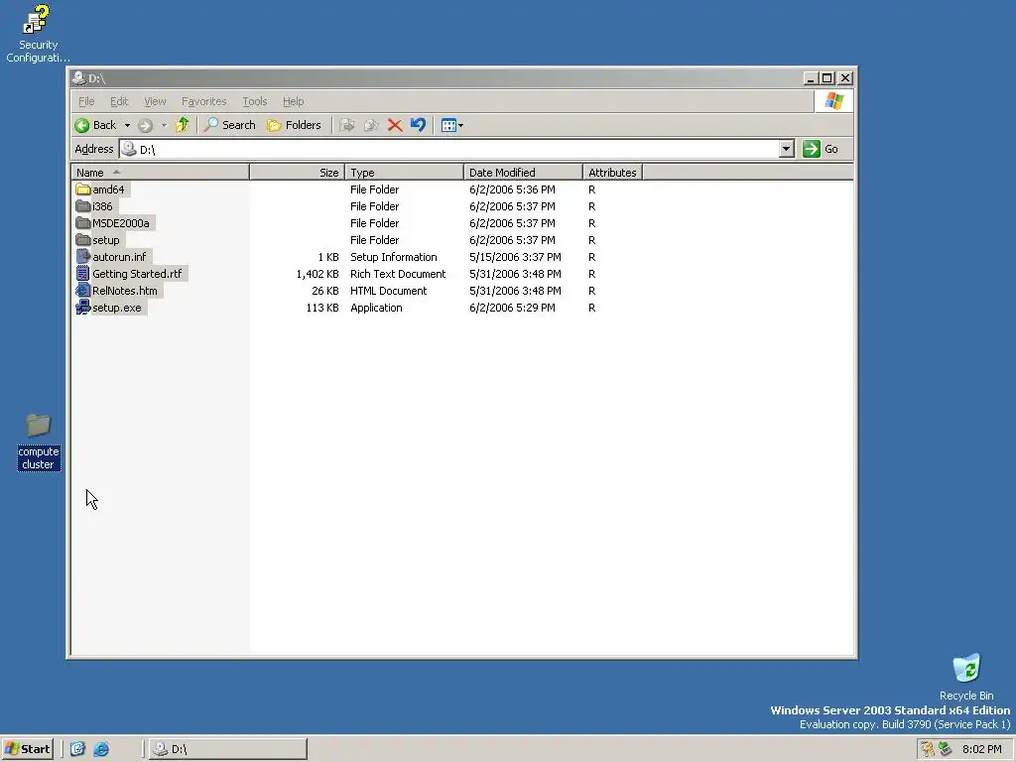The height and width of the screenshot is (762, 1016).
Task: Click the 'HTML Document' type text
Action: point(388,291)
